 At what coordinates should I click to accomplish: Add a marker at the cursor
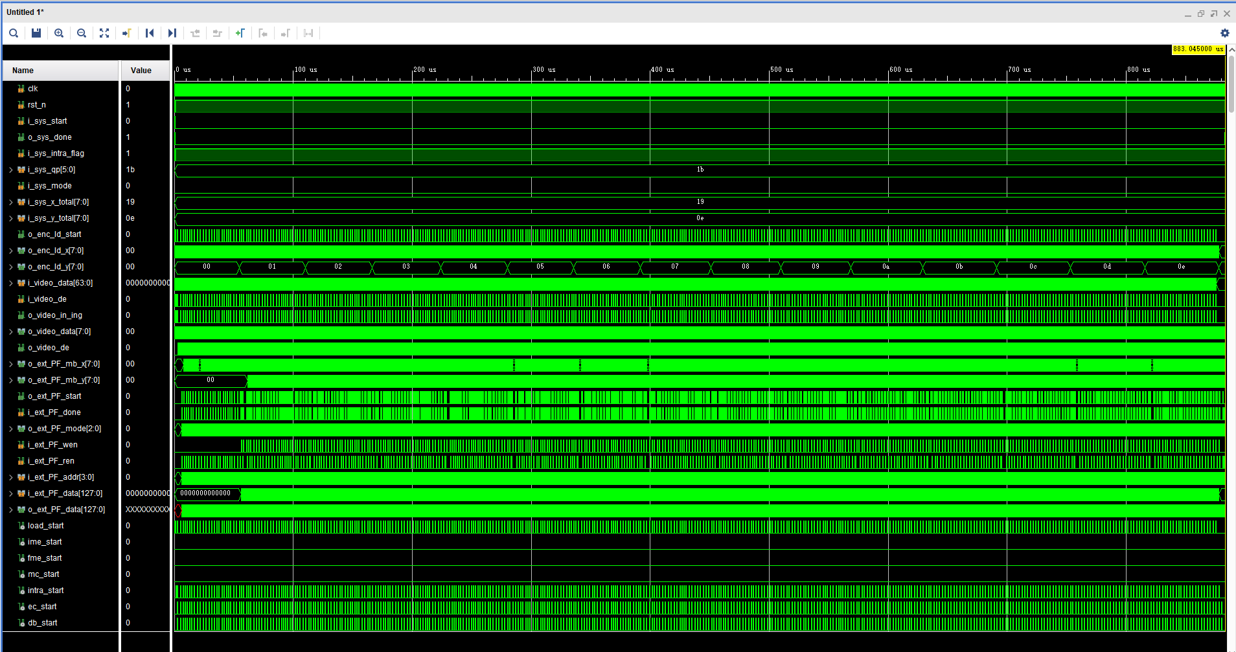coord(240,33)
